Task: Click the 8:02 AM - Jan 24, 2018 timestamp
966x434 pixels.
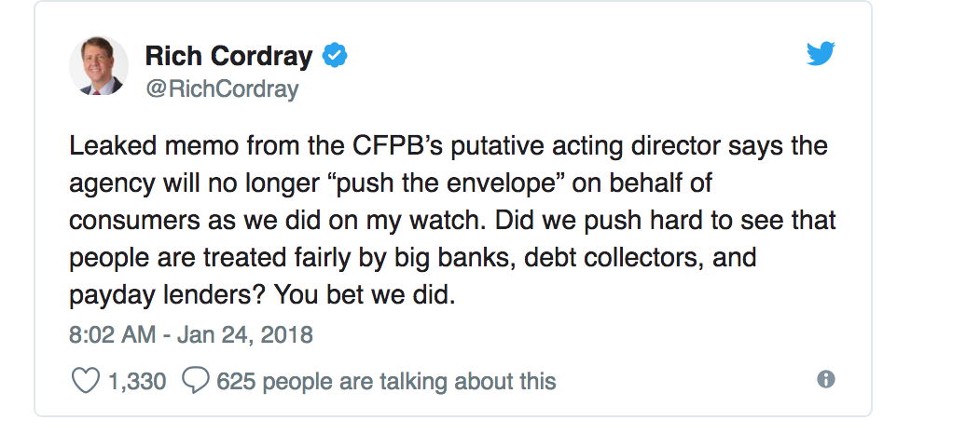Action: click(191, 333)
